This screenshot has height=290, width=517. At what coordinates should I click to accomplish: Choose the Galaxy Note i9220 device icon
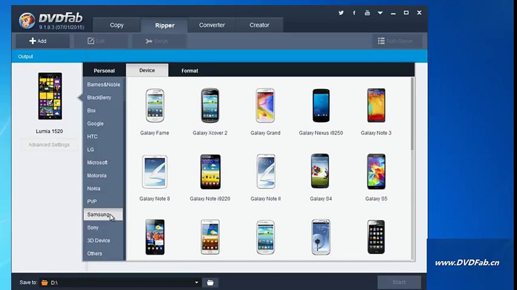coord(210,172)
